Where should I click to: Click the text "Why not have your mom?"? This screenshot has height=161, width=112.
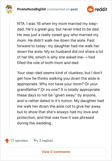coord(62,84)
